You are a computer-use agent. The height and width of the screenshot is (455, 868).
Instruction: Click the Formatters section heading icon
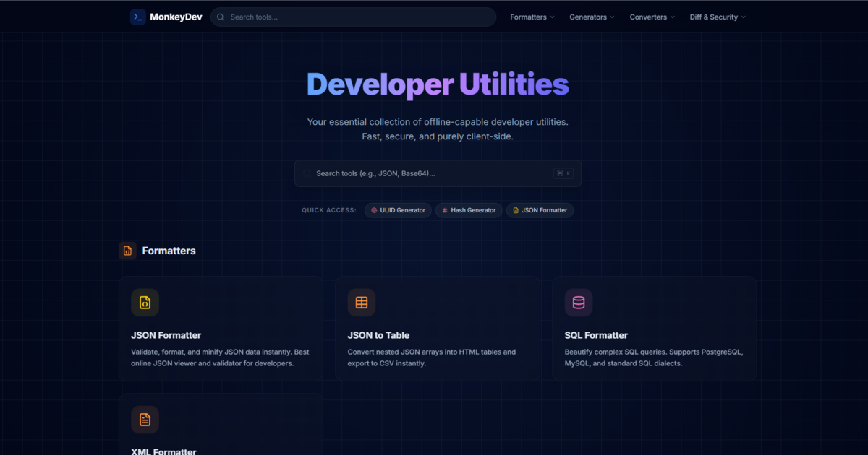pyautogui.click(x=127, y=251)
